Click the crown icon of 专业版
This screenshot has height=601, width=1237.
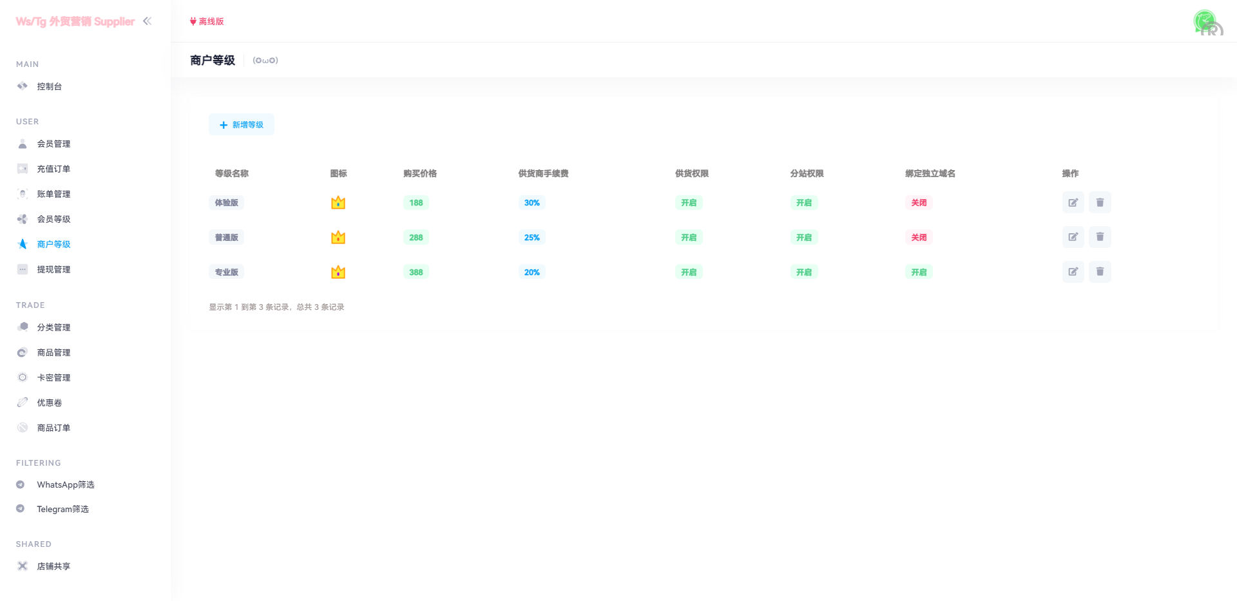point(338,272)
